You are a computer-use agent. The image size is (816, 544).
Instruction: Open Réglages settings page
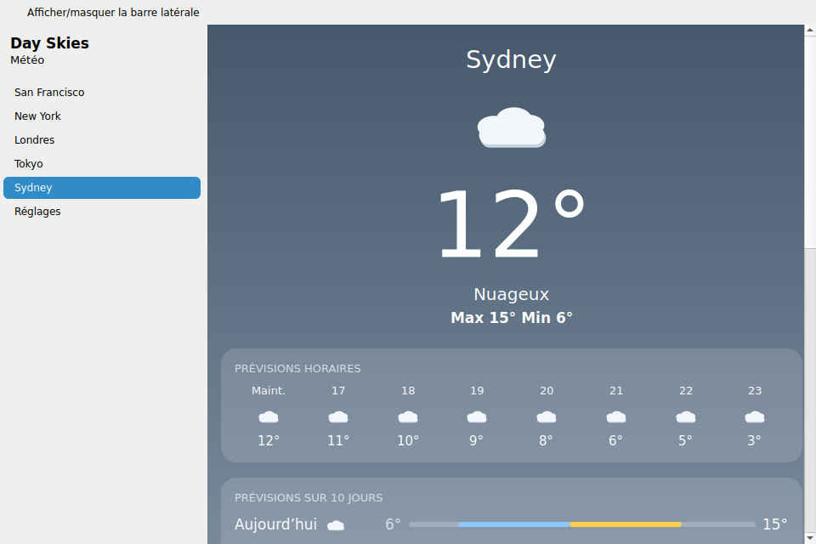coord(102,212)
